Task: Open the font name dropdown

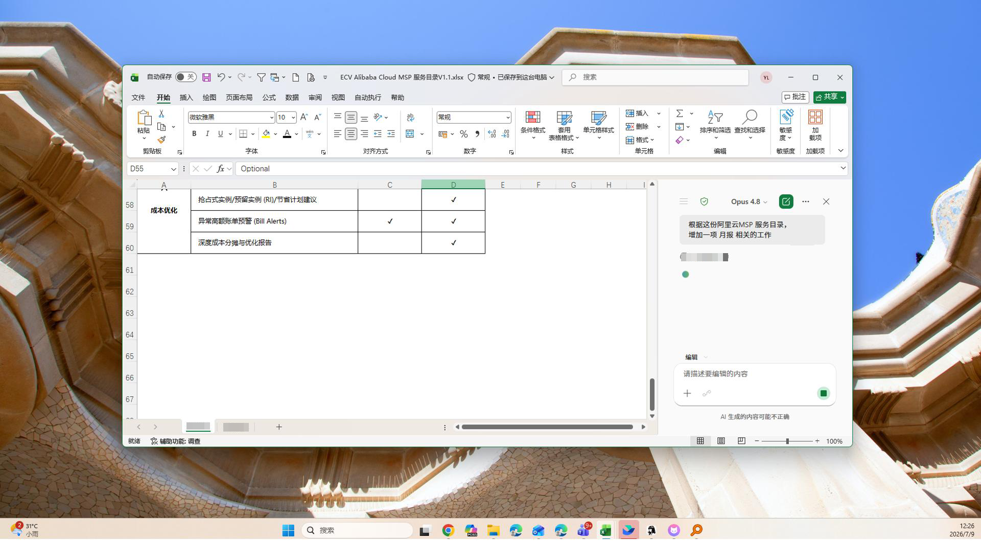Action: pyautogui.click(x=271, y=118)
